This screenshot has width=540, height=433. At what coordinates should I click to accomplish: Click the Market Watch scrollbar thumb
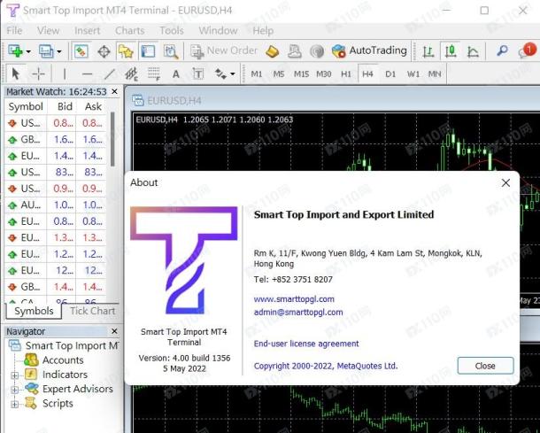112,139
